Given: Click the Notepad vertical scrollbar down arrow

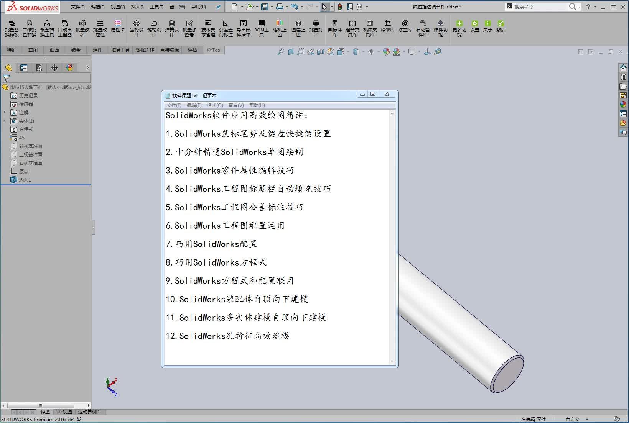Looking at the screenshot, I should 392,361.
